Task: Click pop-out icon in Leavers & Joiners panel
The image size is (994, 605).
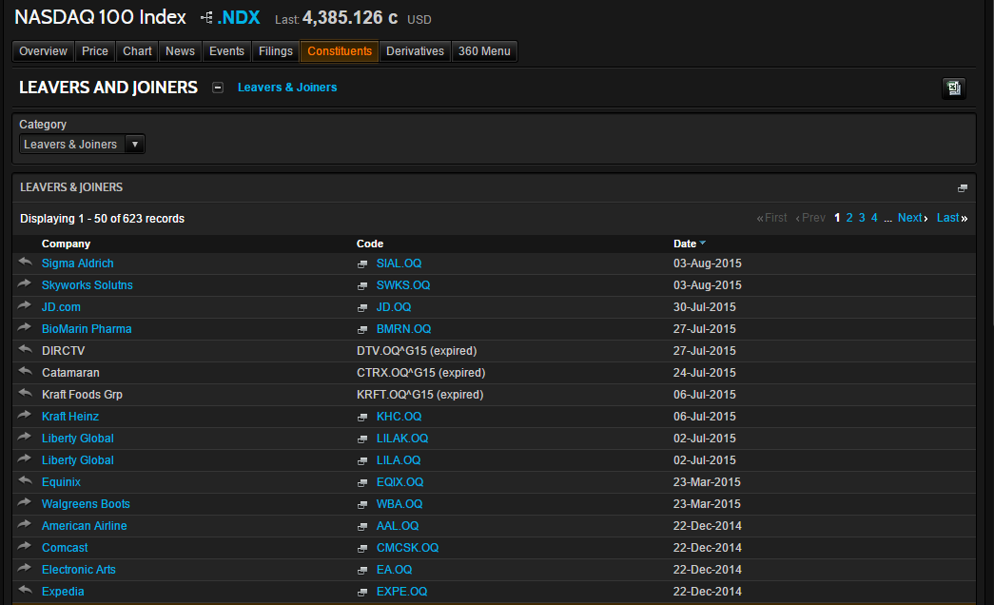Action: click(963, 187)
